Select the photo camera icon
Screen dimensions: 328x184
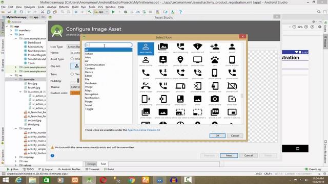coord(215,99)
